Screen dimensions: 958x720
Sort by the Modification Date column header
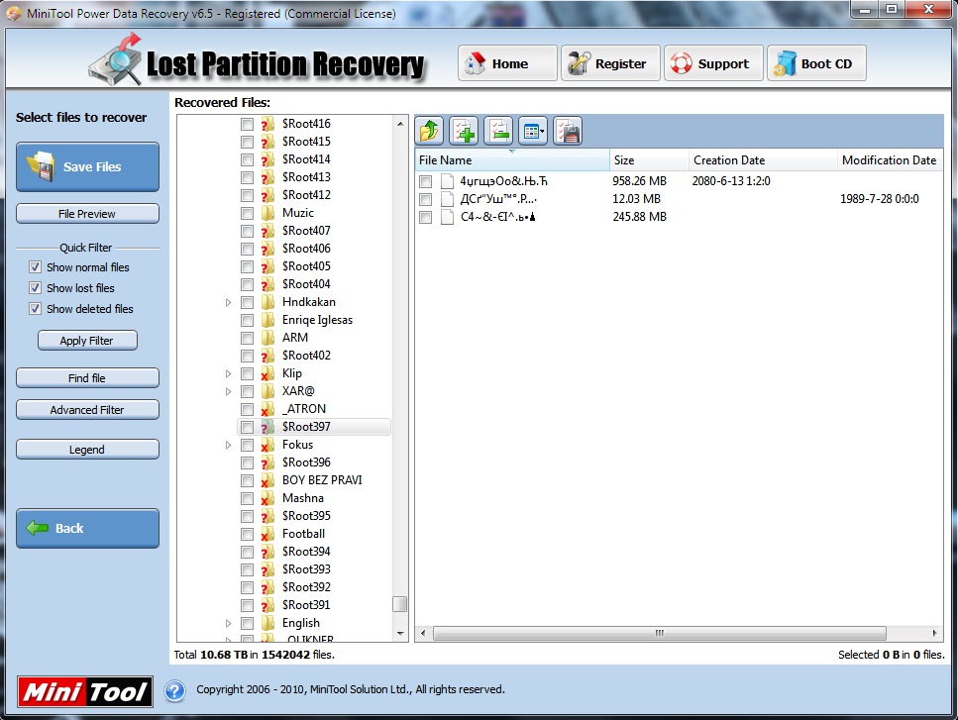890,160
